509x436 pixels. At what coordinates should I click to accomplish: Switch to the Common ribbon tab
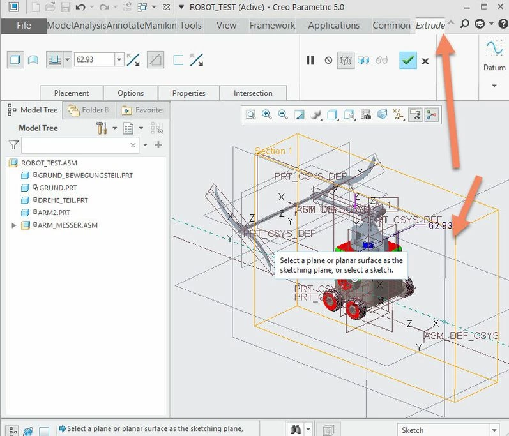coord(391,26)
